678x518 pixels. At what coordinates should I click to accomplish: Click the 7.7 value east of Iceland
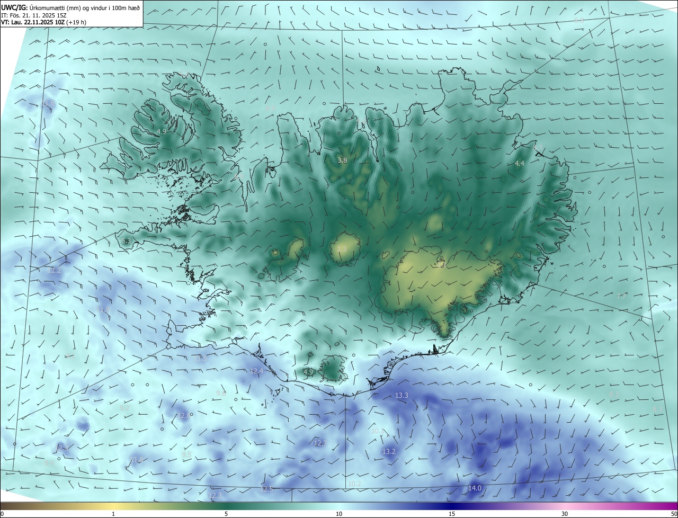[621, 297]
